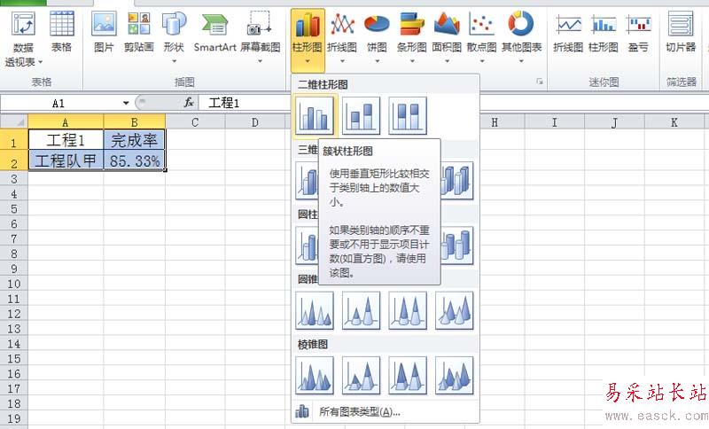Screen dimensions: 709x429
Task: Expand the 数据透视表 dropdown arrow
Action: 40,62
